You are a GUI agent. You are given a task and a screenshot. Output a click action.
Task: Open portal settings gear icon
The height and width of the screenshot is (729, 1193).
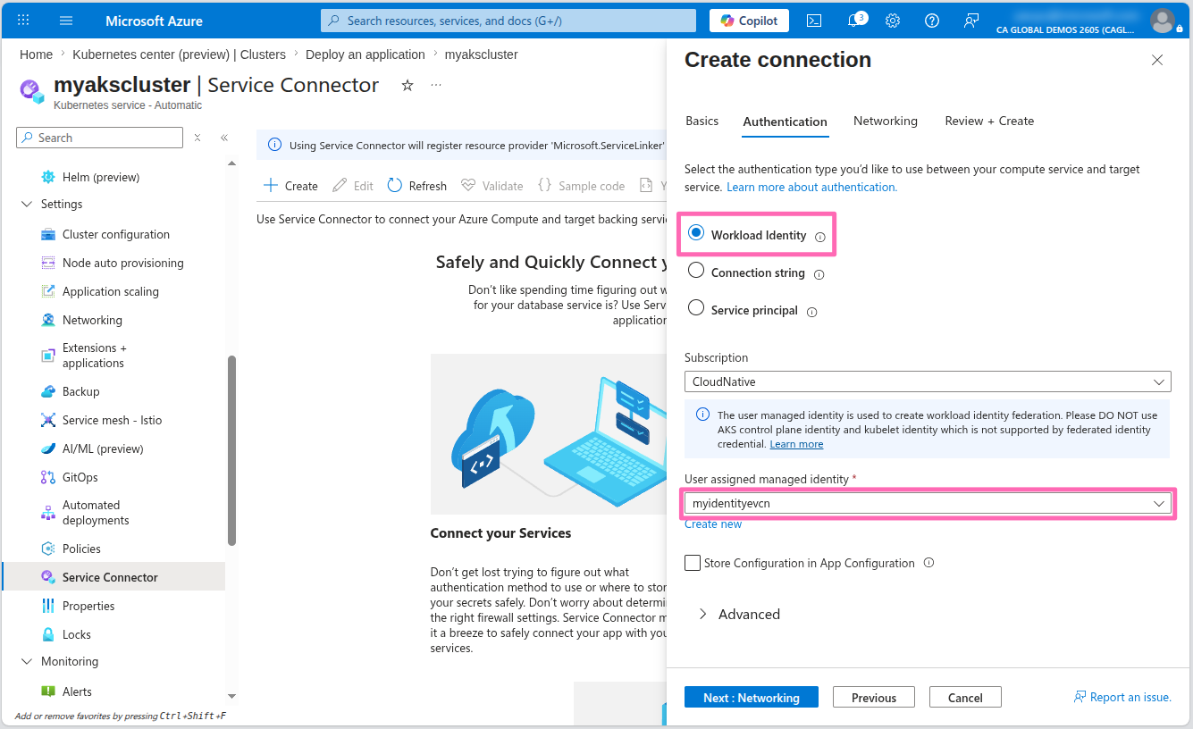(893, 21)
